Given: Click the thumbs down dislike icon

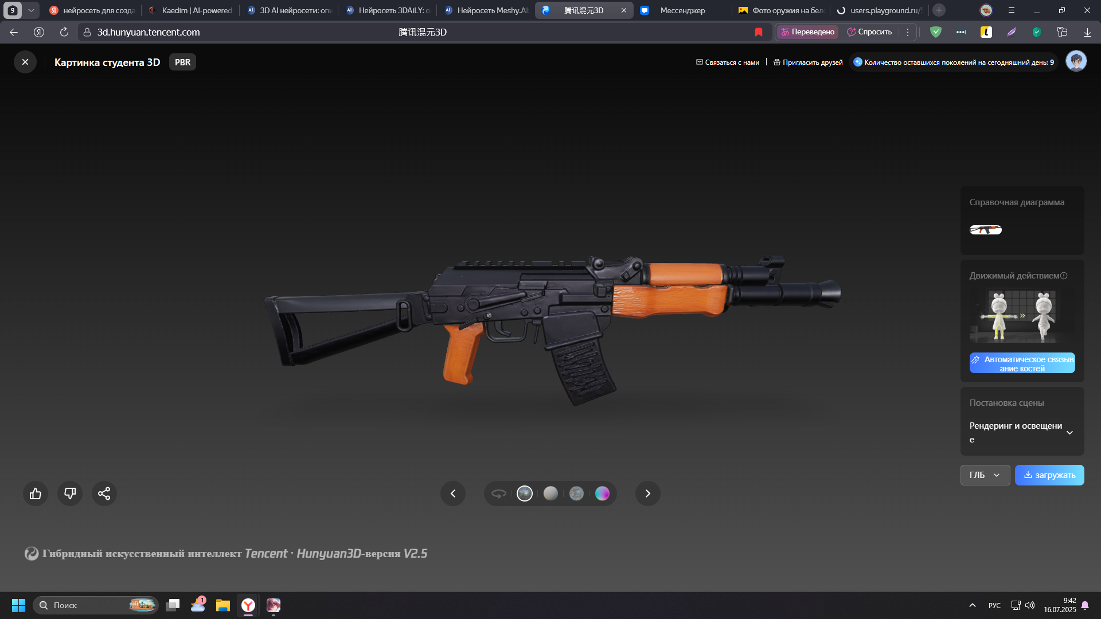Looking at the screenshot, I should (x=70, y=493).
